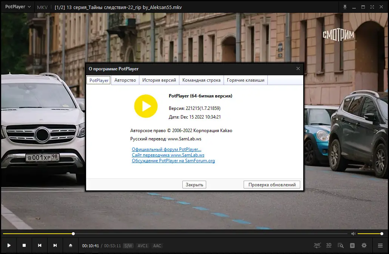The width and height of the screenshot is (389, 254).
Task: Toggle always-on-top pin icon
Action: click(x=344, y=7)
